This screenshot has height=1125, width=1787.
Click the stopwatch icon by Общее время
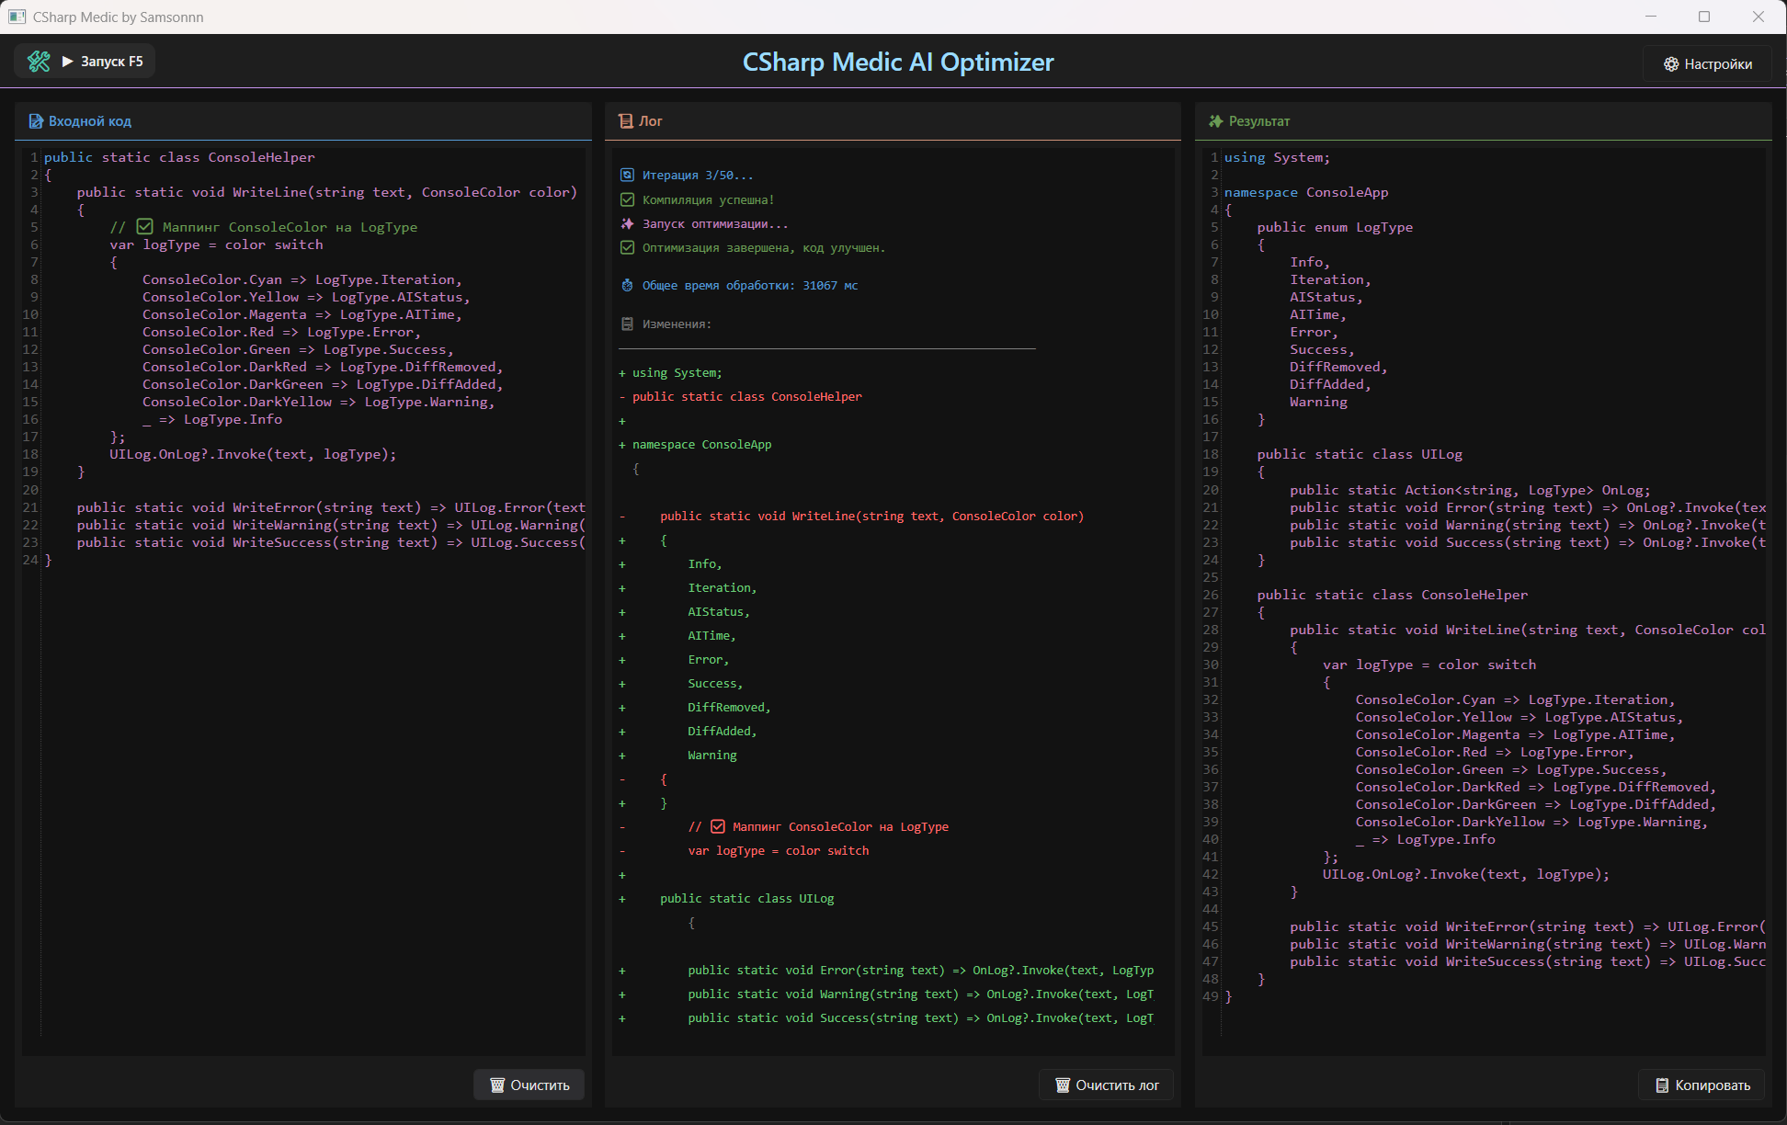click(627, 286)
